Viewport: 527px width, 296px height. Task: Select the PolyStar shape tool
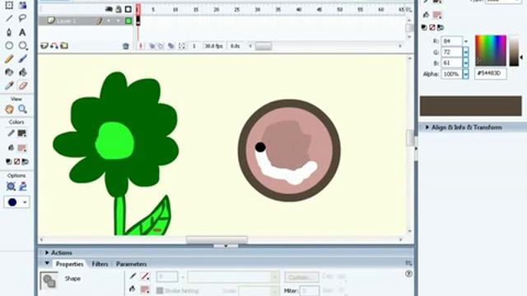(22, 45)
